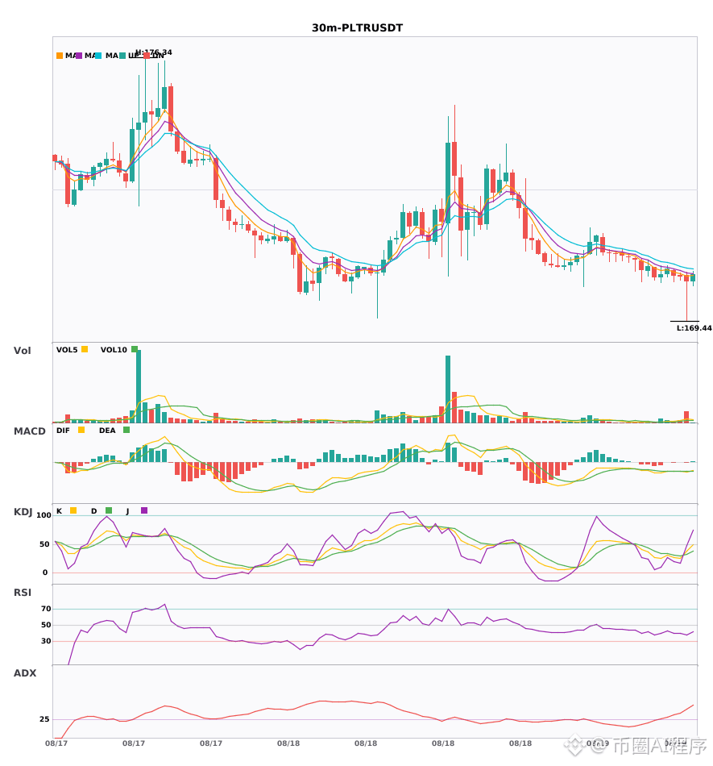
Task: Click the green VOL10 legend swatch
Action: 135,349
